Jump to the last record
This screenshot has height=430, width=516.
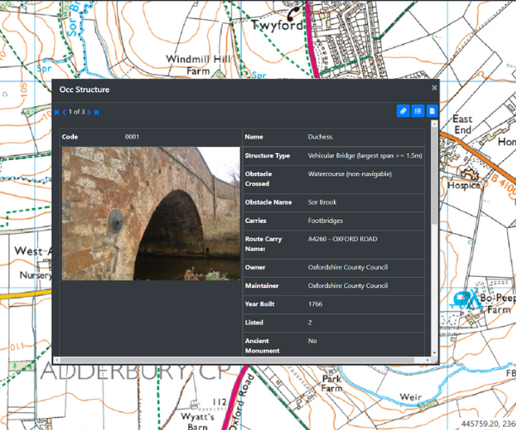point(96,112)
